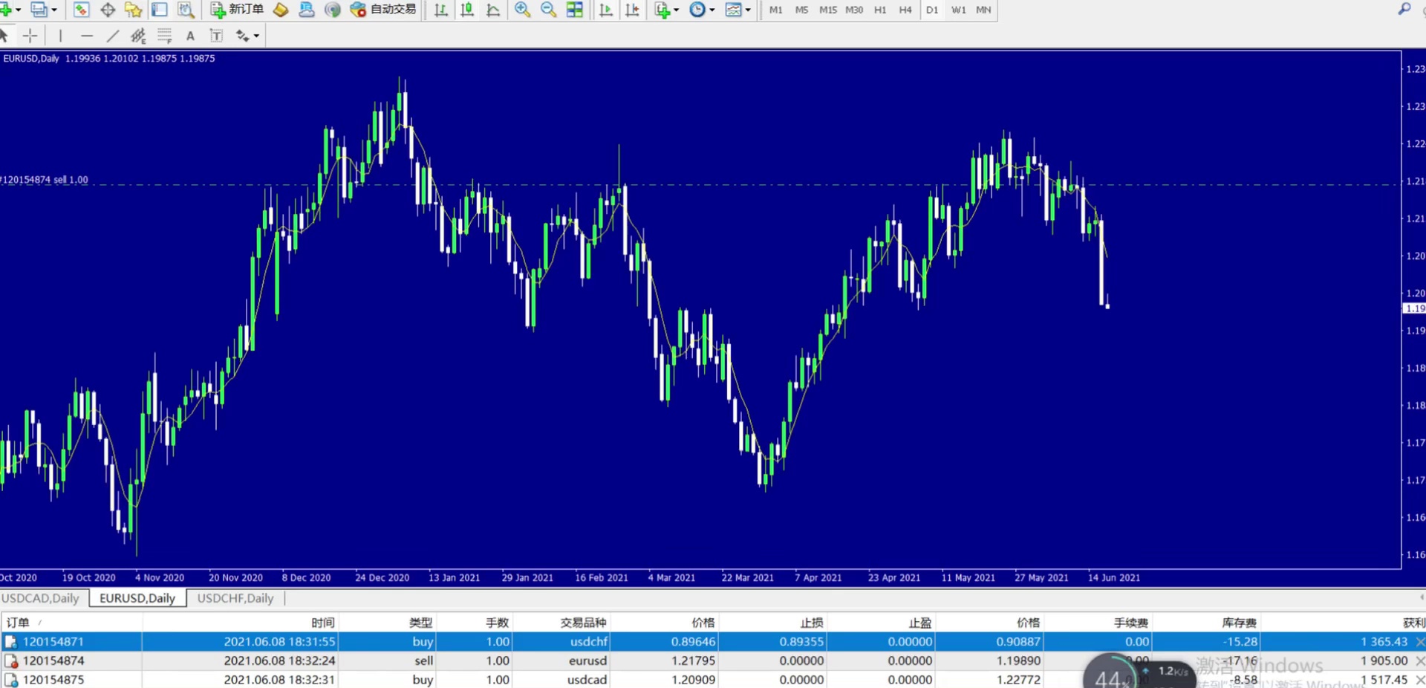This screenshot has width=1426, height=688.
Task: Select the Crosshair tool
Action: click(30, 36)
